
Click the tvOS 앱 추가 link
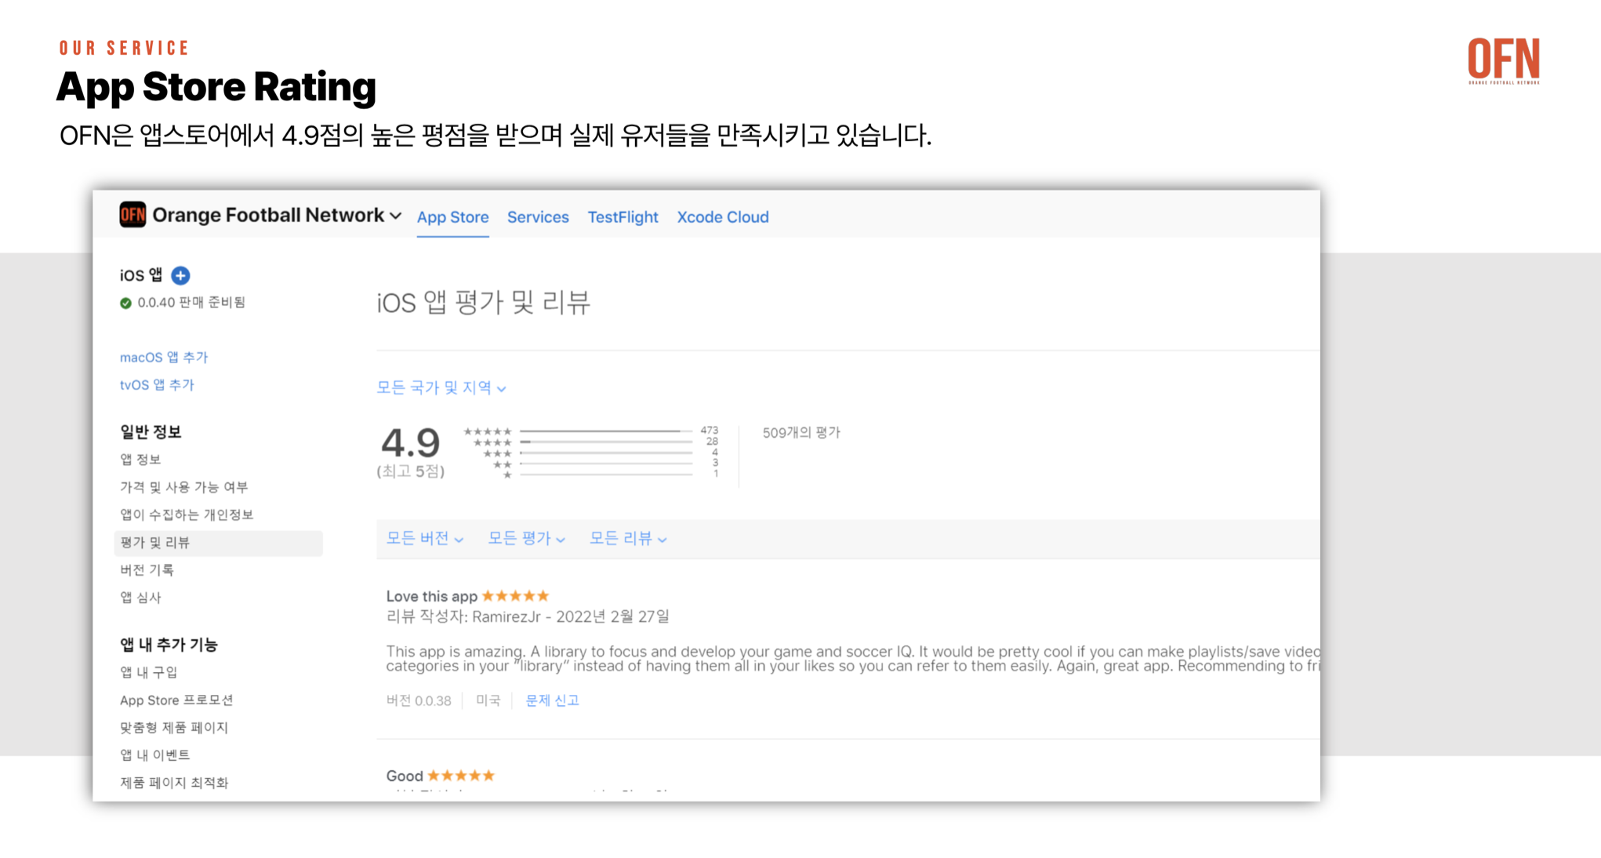(157, 385)
